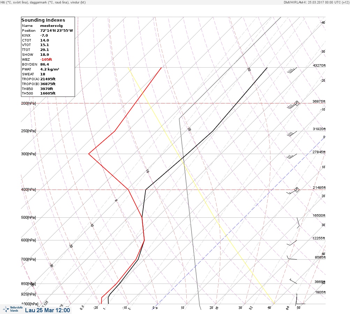This screenshot has height=314, width=350.
Task: Click the wind barb at 700 hPa
Action: point(292,257)
